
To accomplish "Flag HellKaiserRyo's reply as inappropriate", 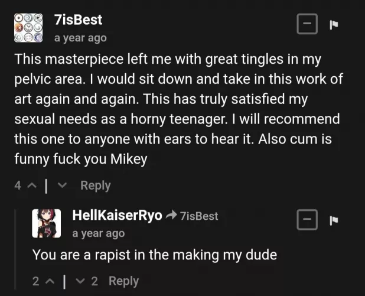I will click(x=333, y=220).
